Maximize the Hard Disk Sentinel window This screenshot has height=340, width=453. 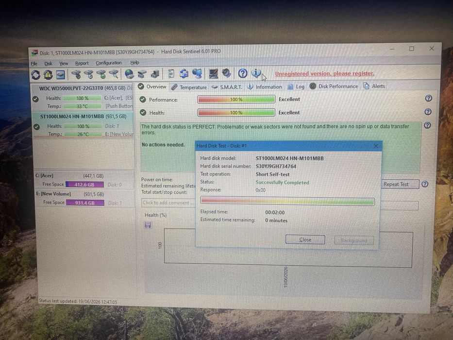(x=411, y=49)
